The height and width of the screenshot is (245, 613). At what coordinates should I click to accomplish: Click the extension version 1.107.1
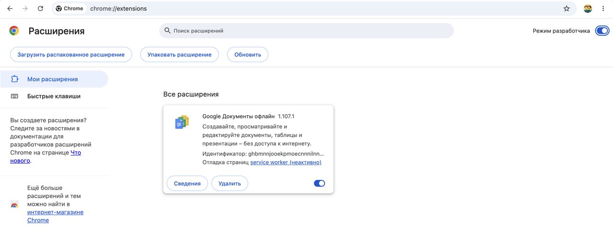pyautogui.click(x=286, y=116)
